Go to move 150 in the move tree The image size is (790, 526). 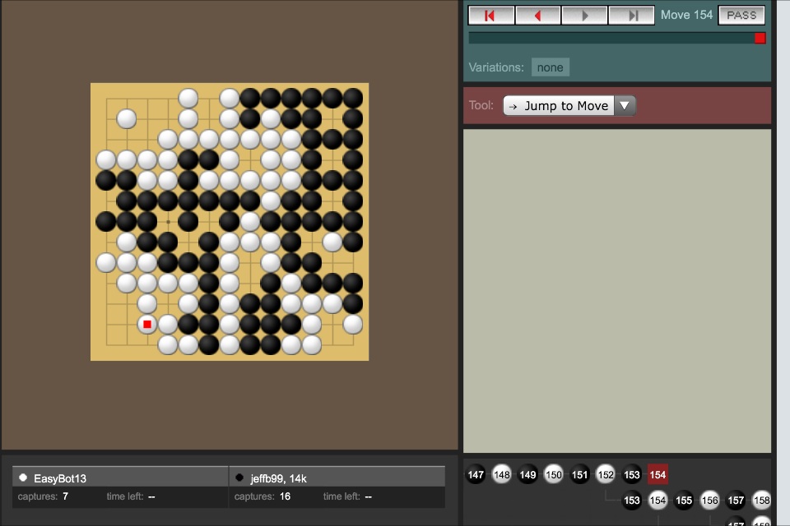(x=554, y=474)
